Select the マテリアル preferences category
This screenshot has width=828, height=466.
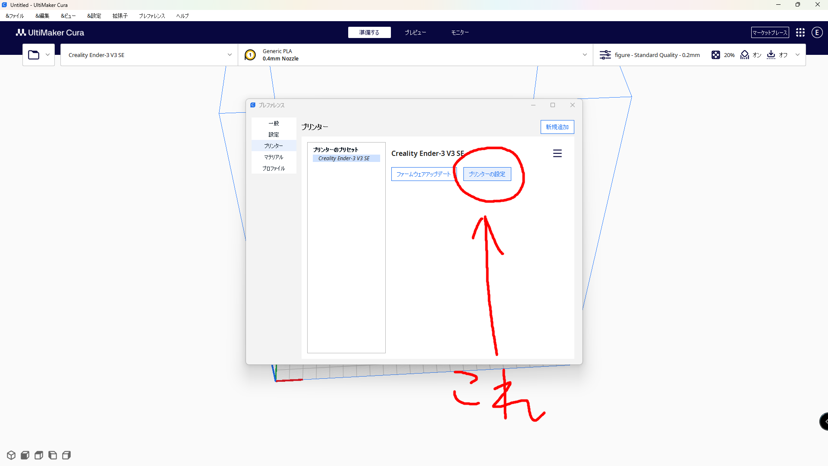(274, 157)
